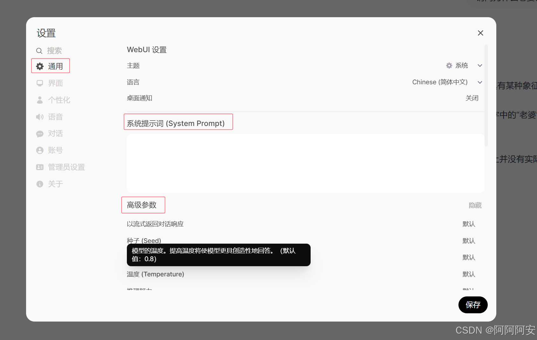Expand the 语言 dropdown chevron
This screenshot has height=340, width=537.
(480, 82)
